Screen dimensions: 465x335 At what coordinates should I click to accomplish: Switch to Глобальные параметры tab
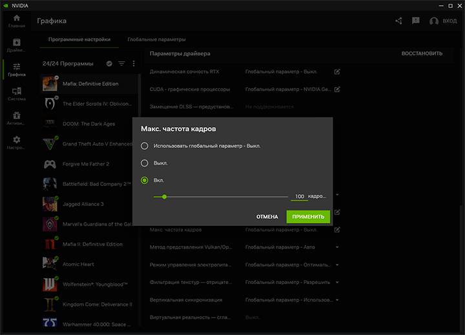[x=156, y=39]
